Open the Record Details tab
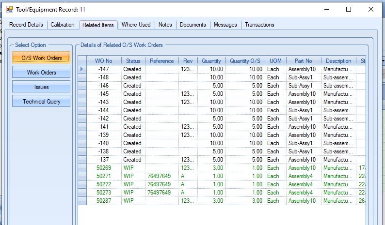 click(x=26, y=25)
